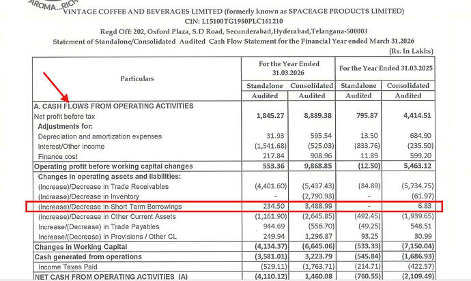The height and width of the screenshot is (281, 471).
Task: Click the Net profit before tax label
Action: point(65,117)
